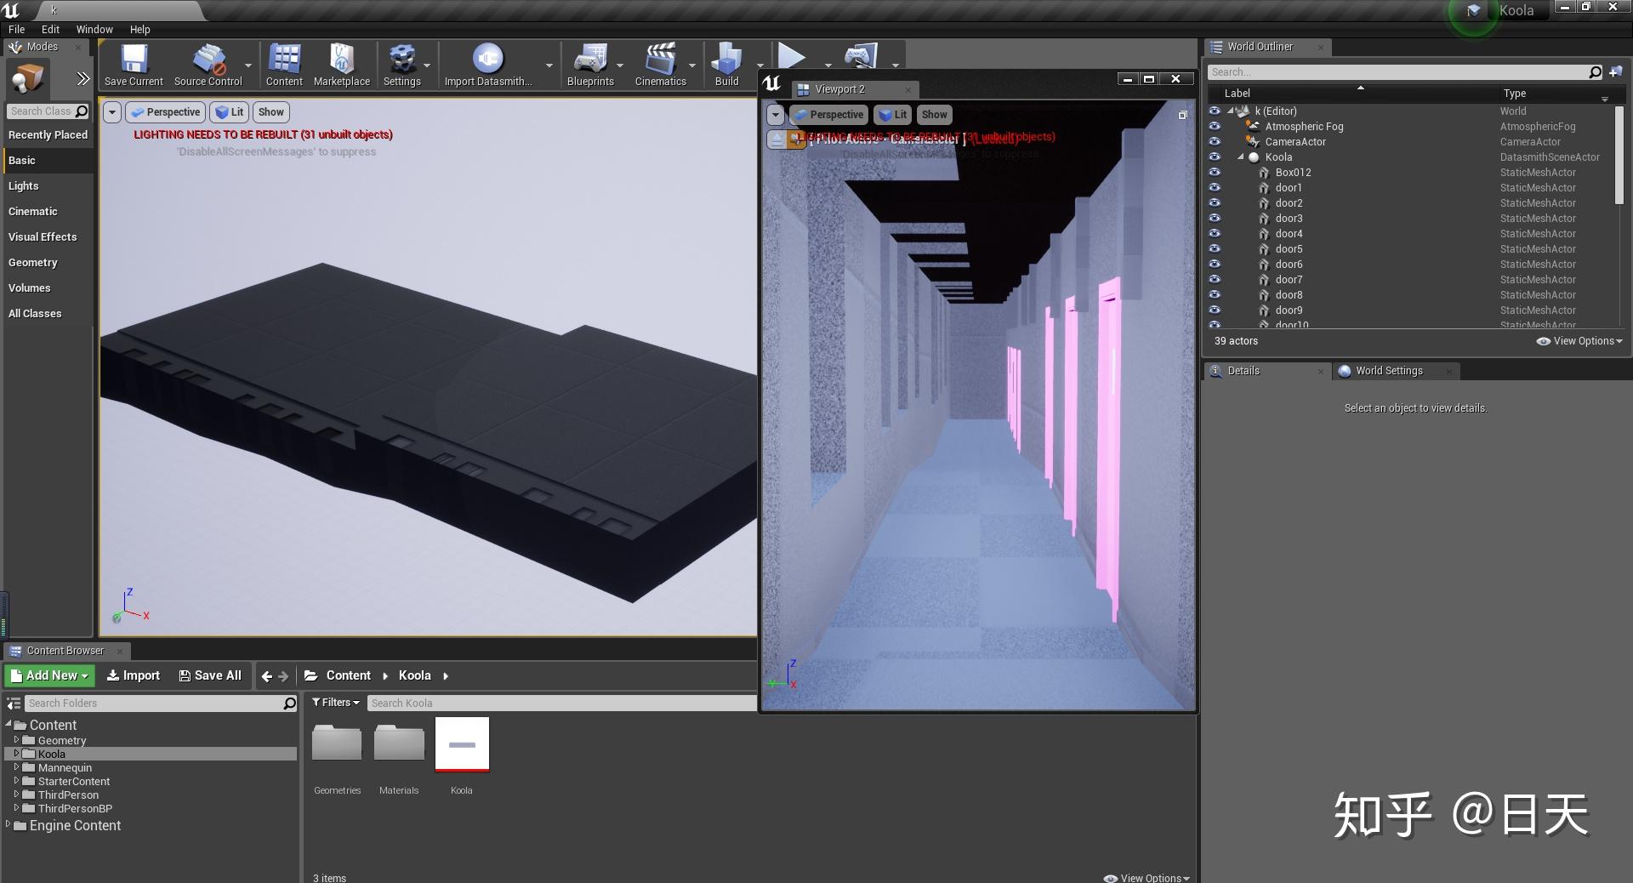The image size is (1633, 883).
Task: Go back in Content Browser history
Action: (267, 676)
